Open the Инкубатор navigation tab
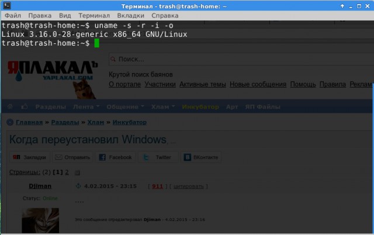Viewport: 374px width, 235px height. point(200,106)
